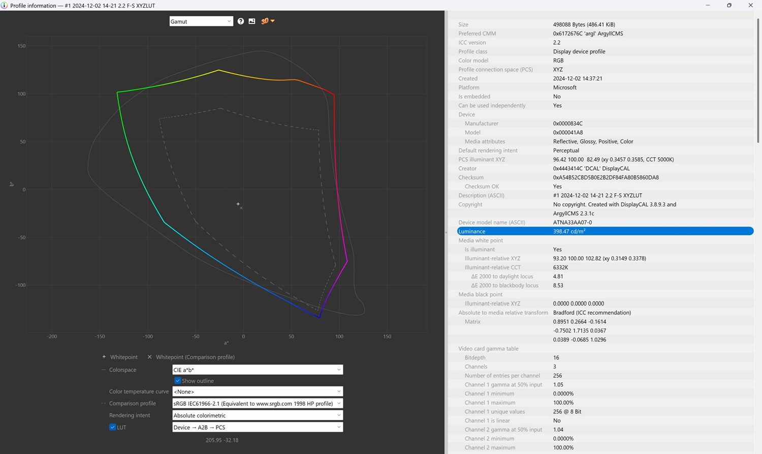Open the Gamut plot type dropdown
Screen dimensions: 762x454
[201, 21]
